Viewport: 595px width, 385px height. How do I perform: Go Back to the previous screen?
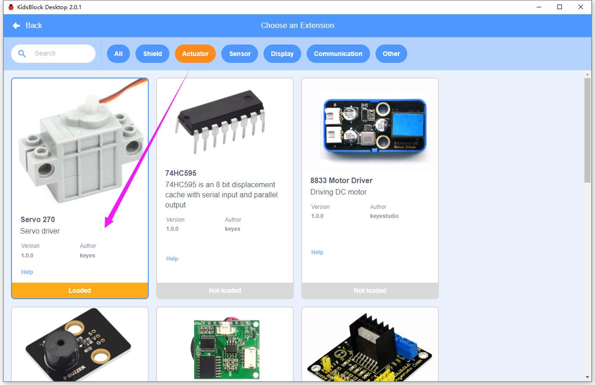coord(28,26)
